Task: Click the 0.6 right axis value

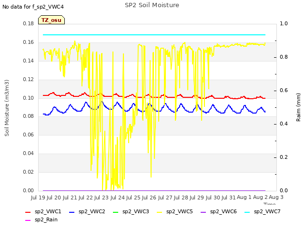Action: [284, 91]
